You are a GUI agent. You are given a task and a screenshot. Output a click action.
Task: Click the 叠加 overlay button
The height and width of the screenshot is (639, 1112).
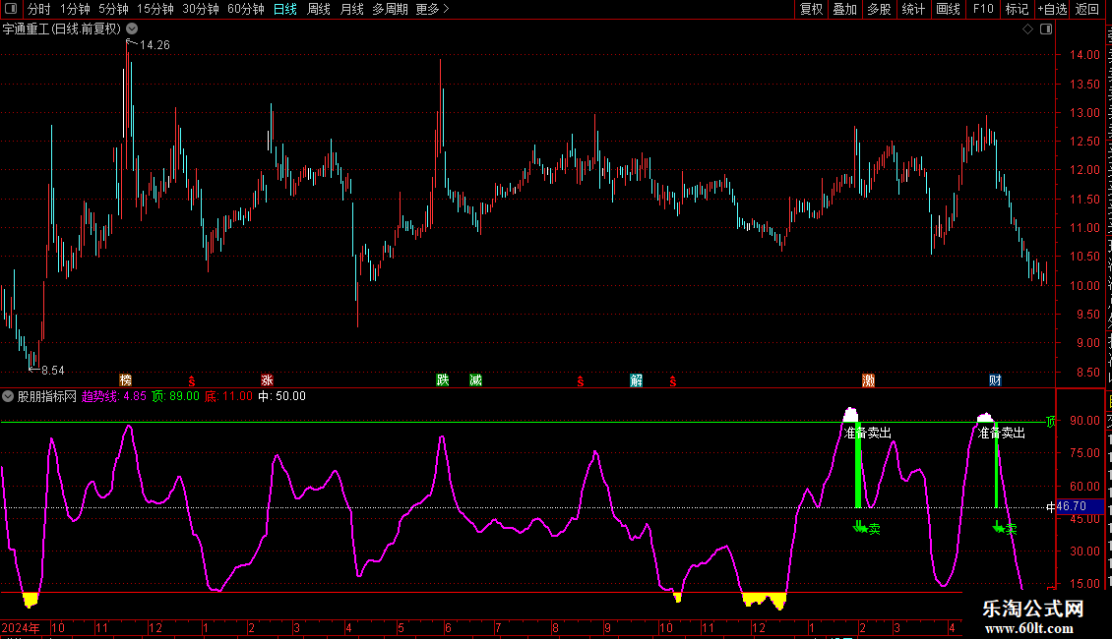pyautogui.click(x=844, y=9)
